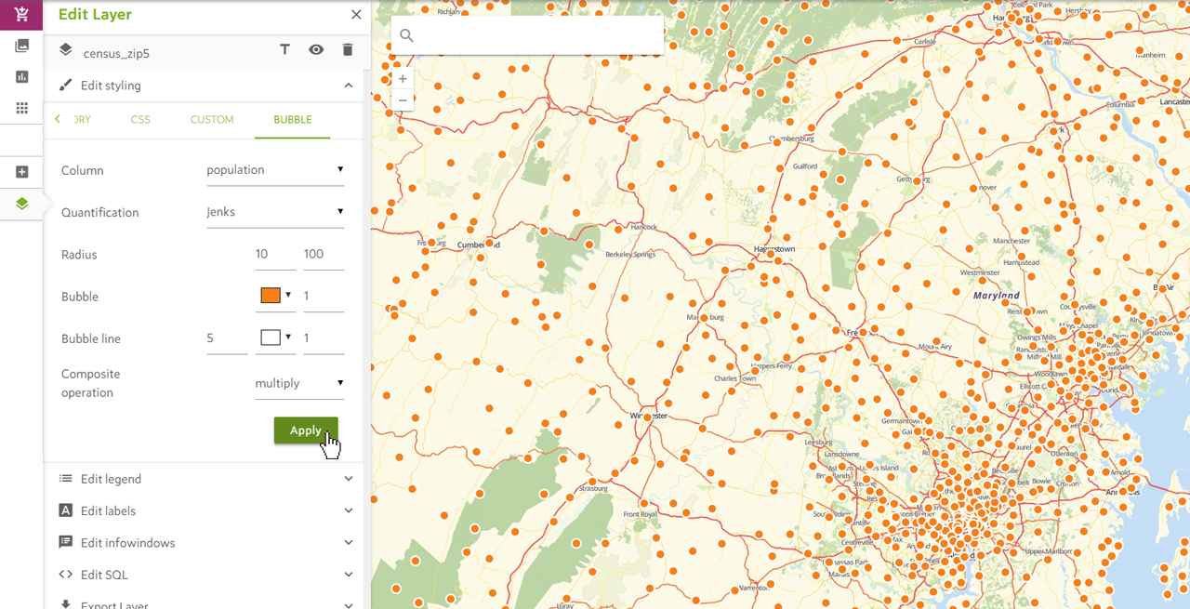1190x609 pixels.
Task: Zoom out the map with minus button
Action: pyautogui.click(x=403, y=100)
